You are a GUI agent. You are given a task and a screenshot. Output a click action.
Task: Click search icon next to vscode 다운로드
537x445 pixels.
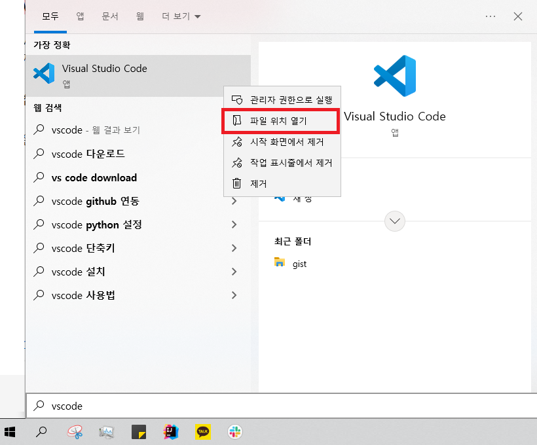coord(39,154)
